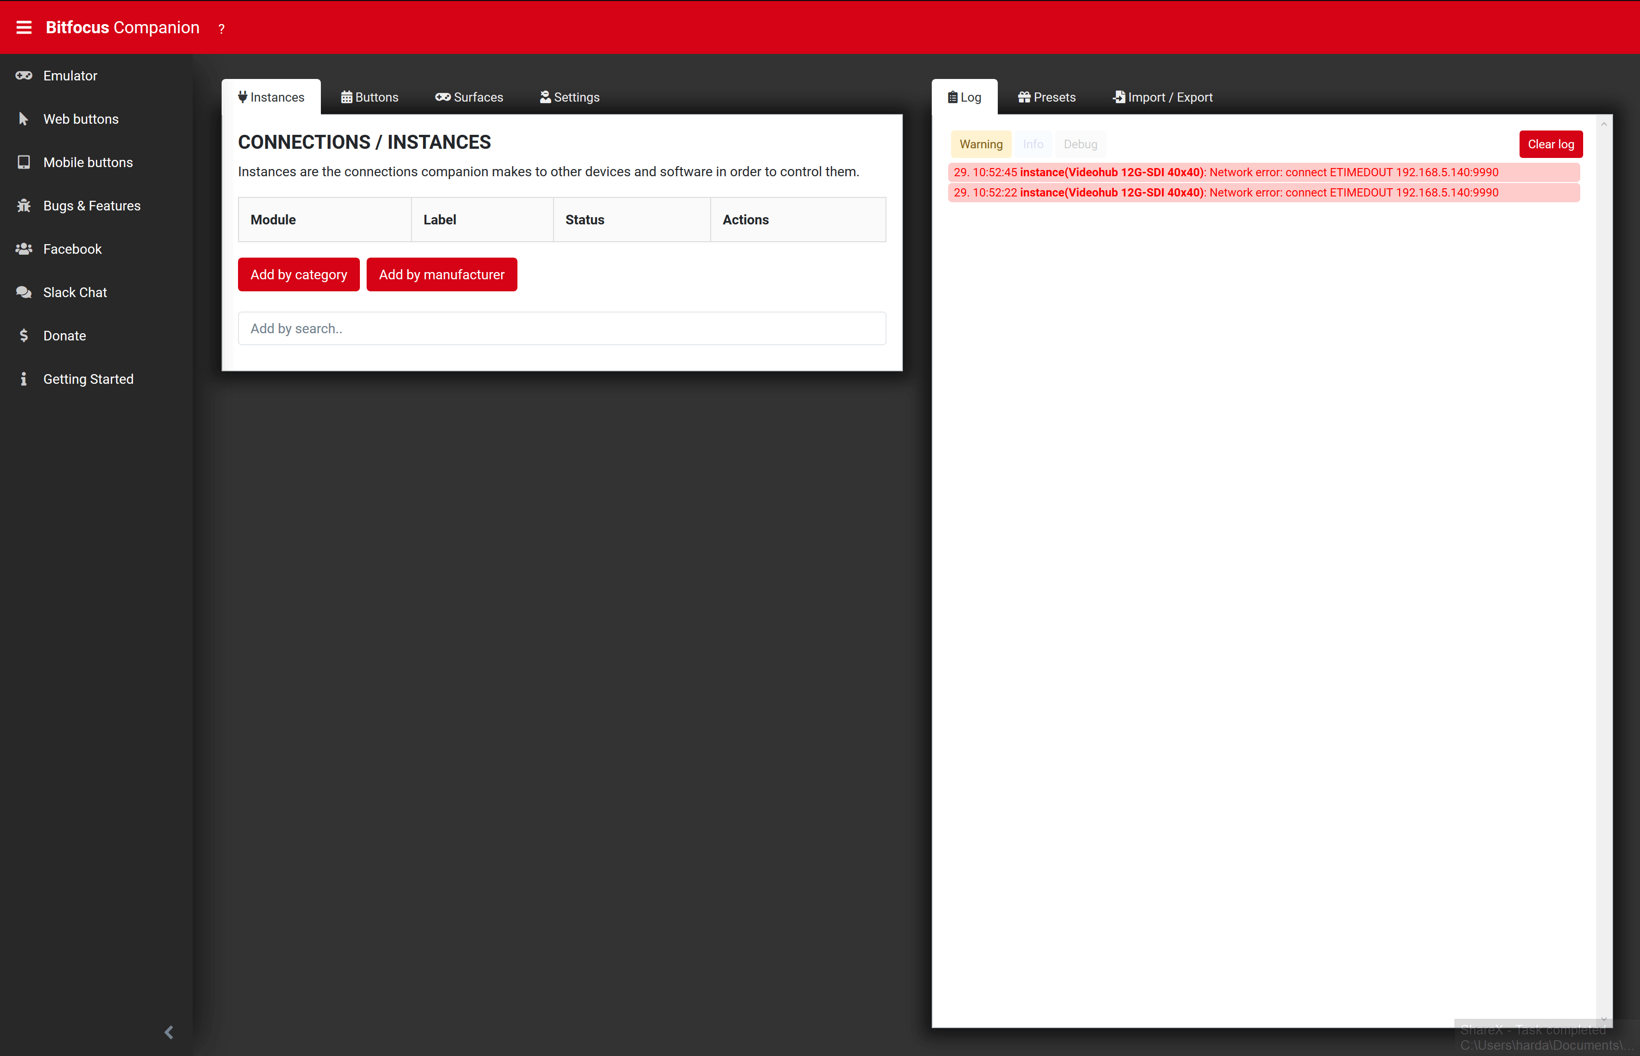Click the Clear log button
Screen dimensions: 1640x1056
1550,144
